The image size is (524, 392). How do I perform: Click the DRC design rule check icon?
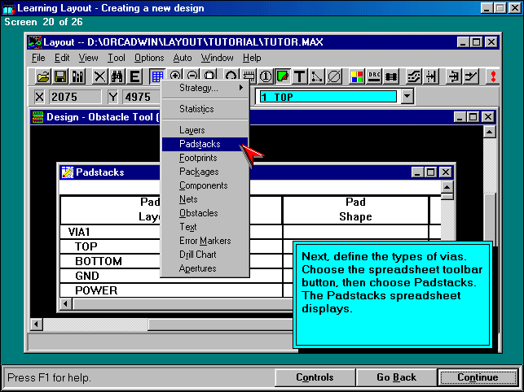pos(375,76)
